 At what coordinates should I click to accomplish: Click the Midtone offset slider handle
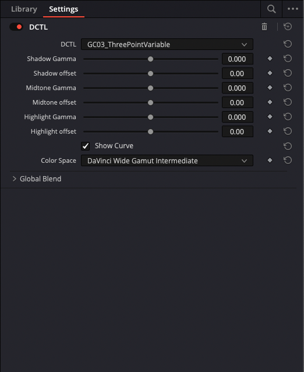(150, 102)
